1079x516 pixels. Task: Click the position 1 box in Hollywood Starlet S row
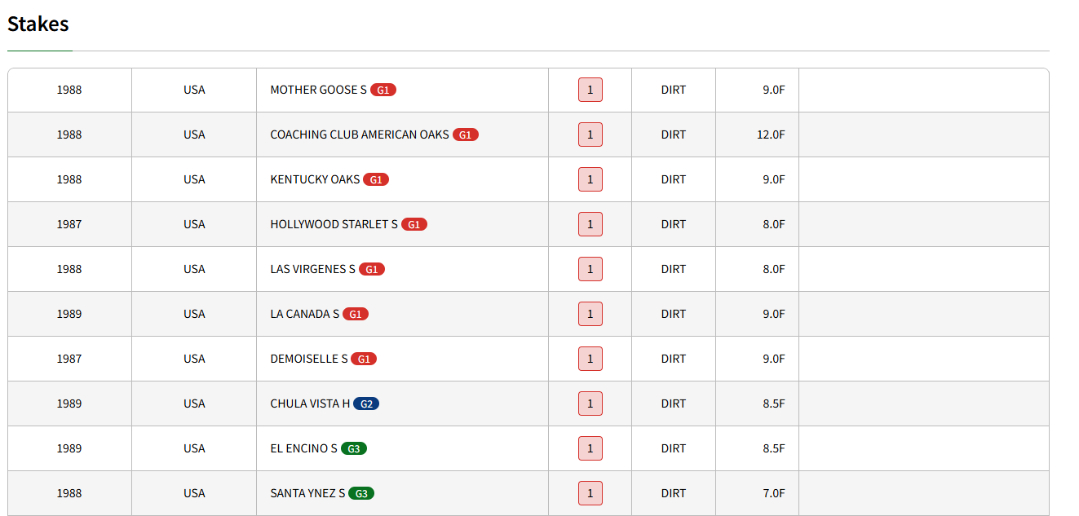tap(590, 224)
